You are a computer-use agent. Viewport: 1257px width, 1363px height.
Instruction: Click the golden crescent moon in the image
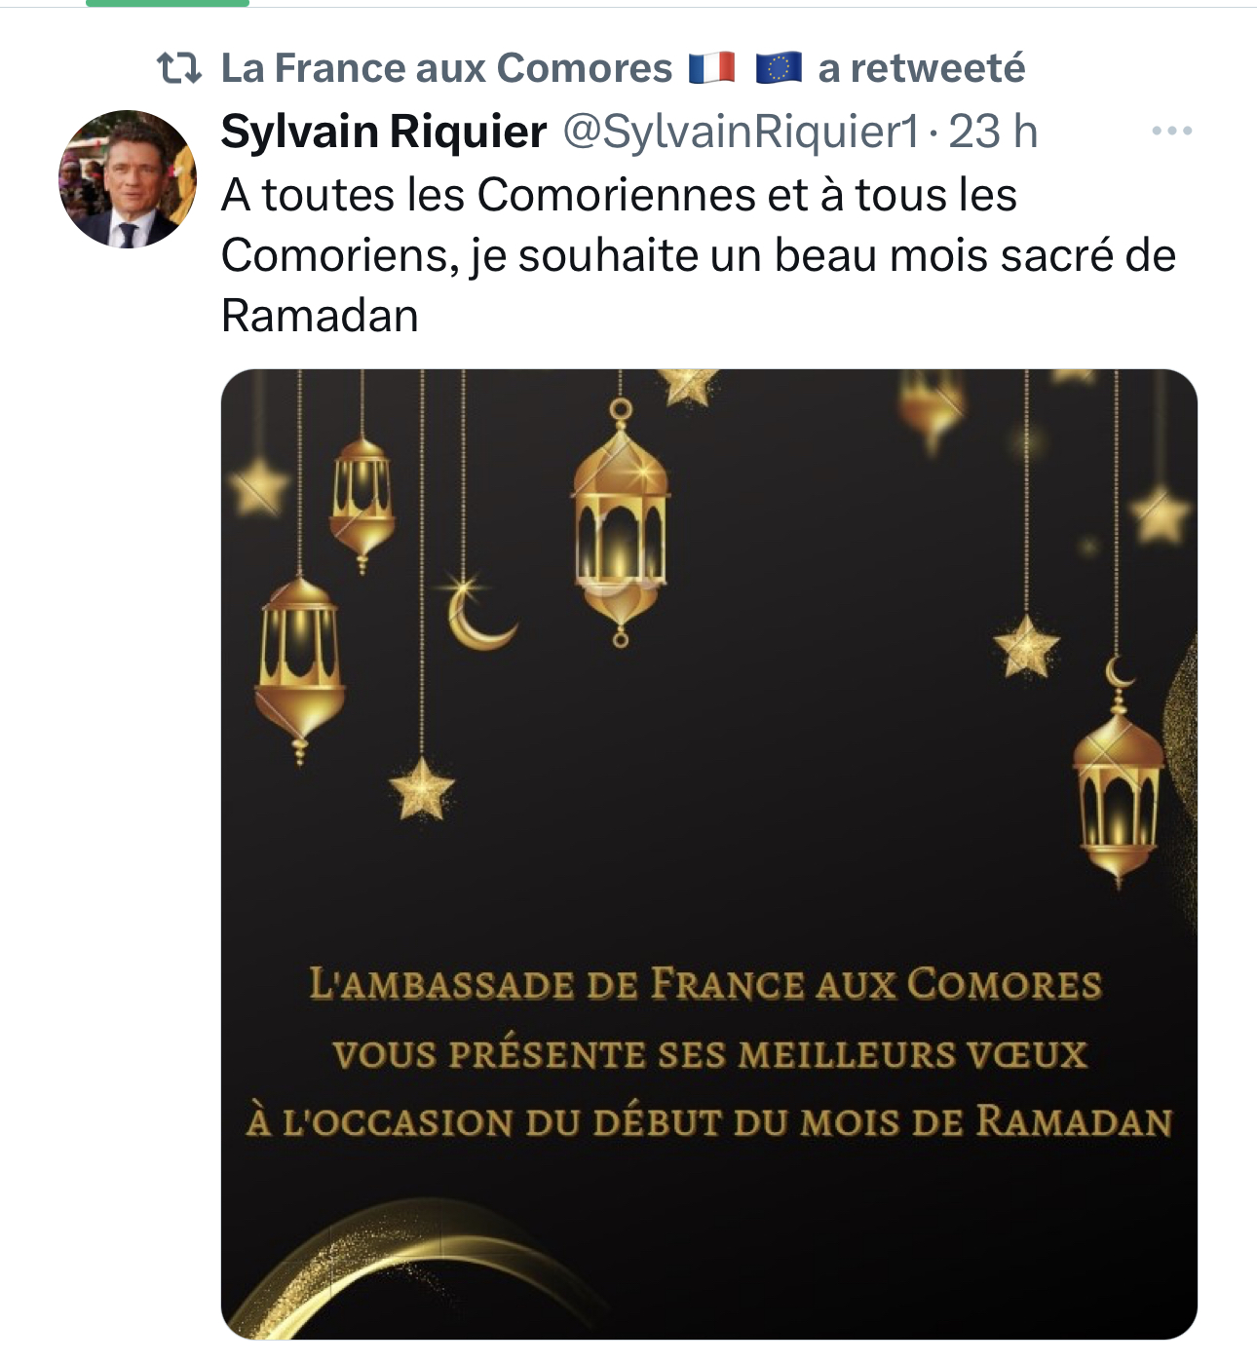coord(480,615)
